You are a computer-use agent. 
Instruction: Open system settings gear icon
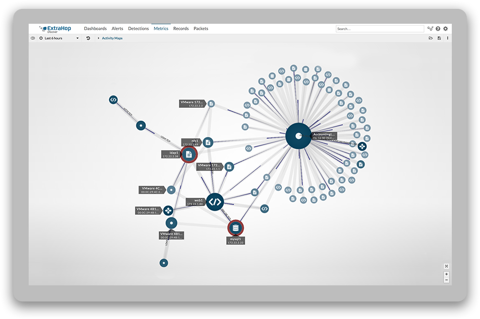[x=445, y=29]
